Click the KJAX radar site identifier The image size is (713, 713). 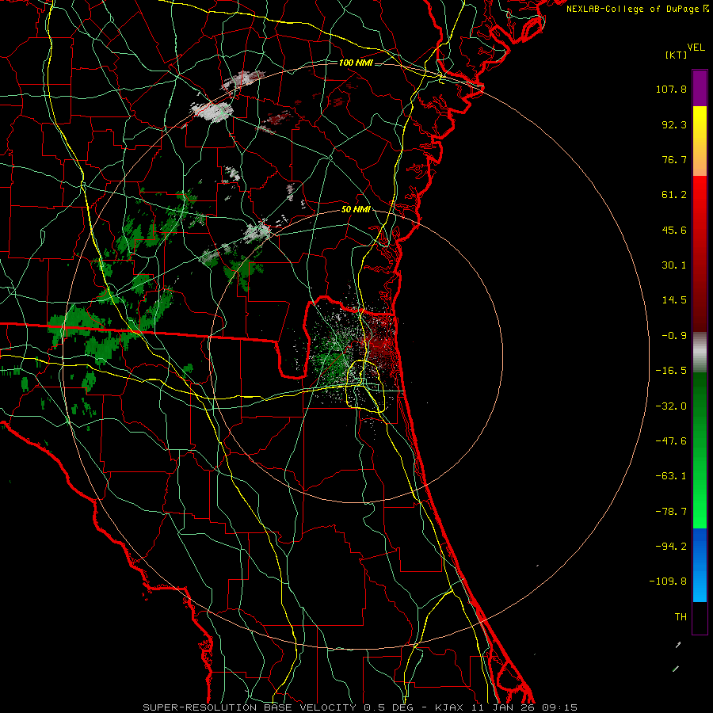450,707
